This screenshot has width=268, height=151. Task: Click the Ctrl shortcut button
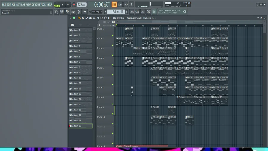137,12
